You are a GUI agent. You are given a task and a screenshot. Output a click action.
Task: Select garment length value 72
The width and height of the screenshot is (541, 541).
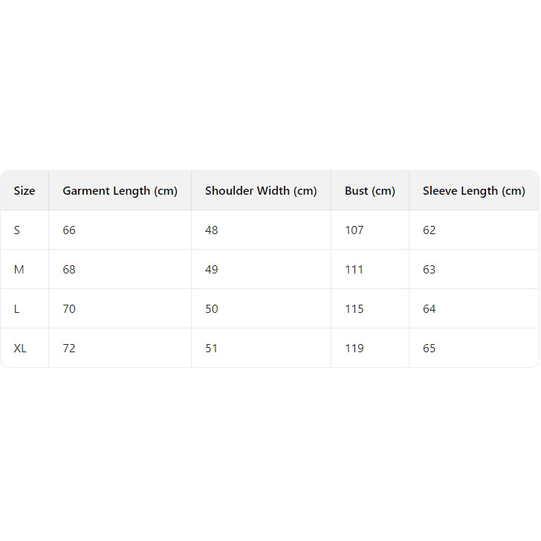(x=69, y=349)
